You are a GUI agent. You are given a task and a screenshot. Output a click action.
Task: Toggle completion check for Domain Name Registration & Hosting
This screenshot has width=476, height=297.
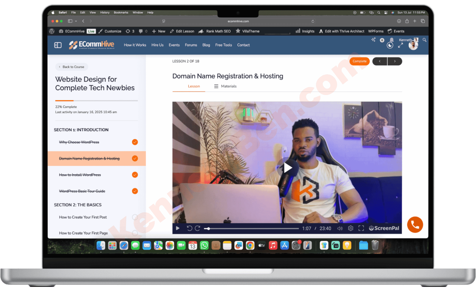(135, 158)
